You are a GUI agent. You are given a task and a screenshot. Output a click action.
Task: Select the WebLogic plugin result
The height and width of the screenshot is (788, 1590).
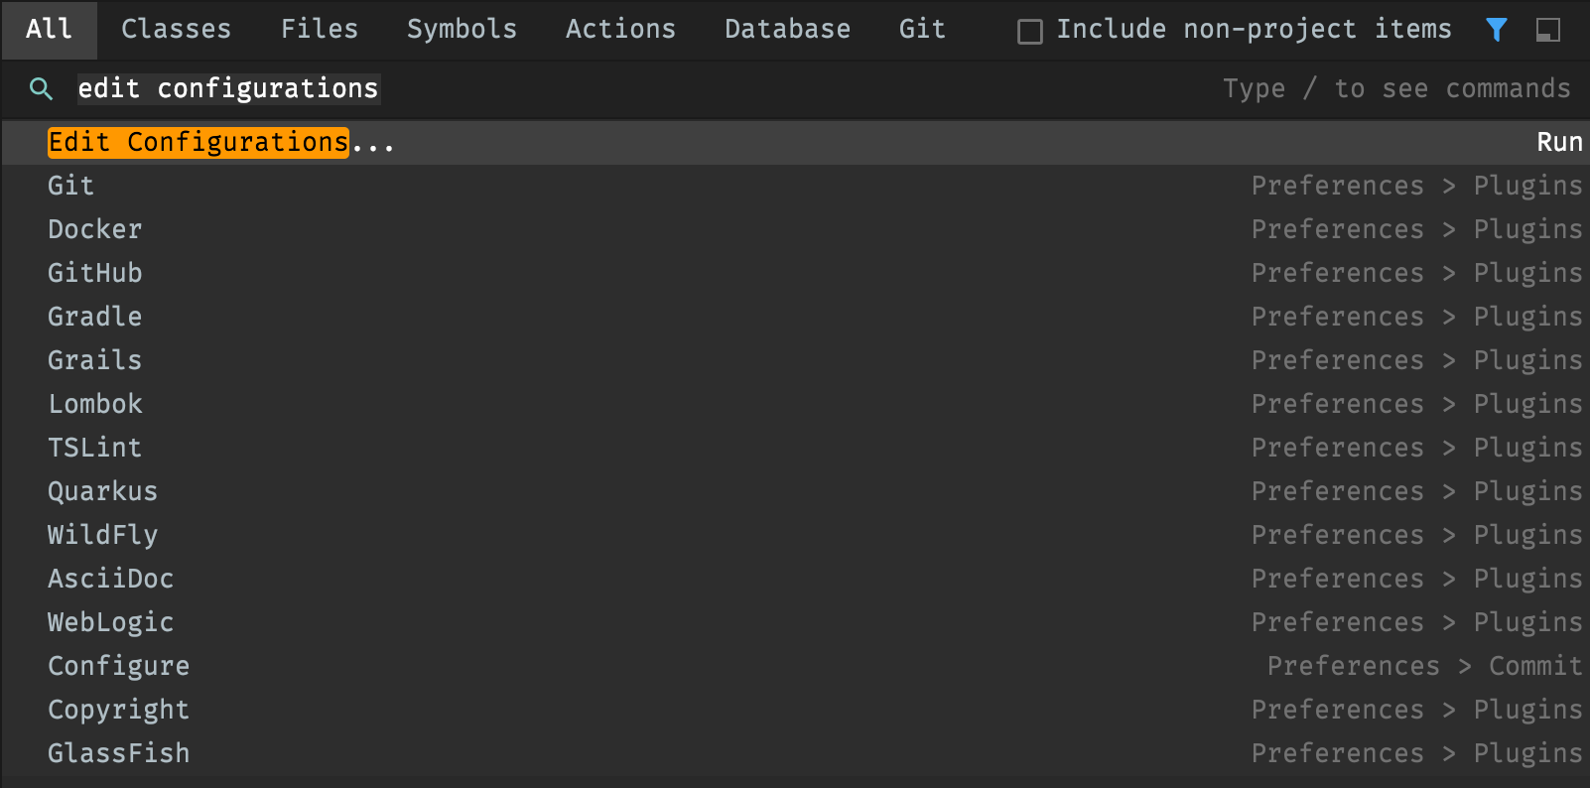click(795, 623)
